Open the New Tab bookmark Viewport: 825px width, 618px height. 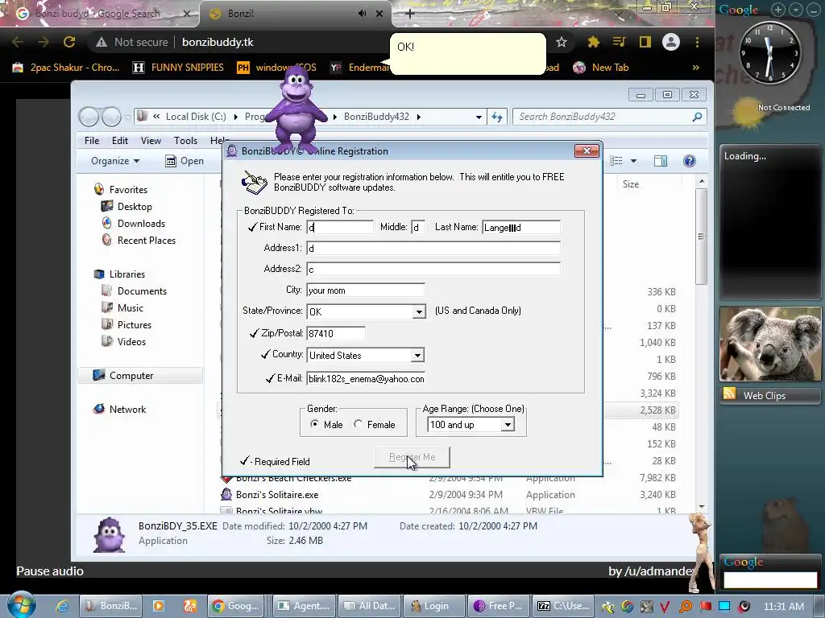click(x=601, y=68)
